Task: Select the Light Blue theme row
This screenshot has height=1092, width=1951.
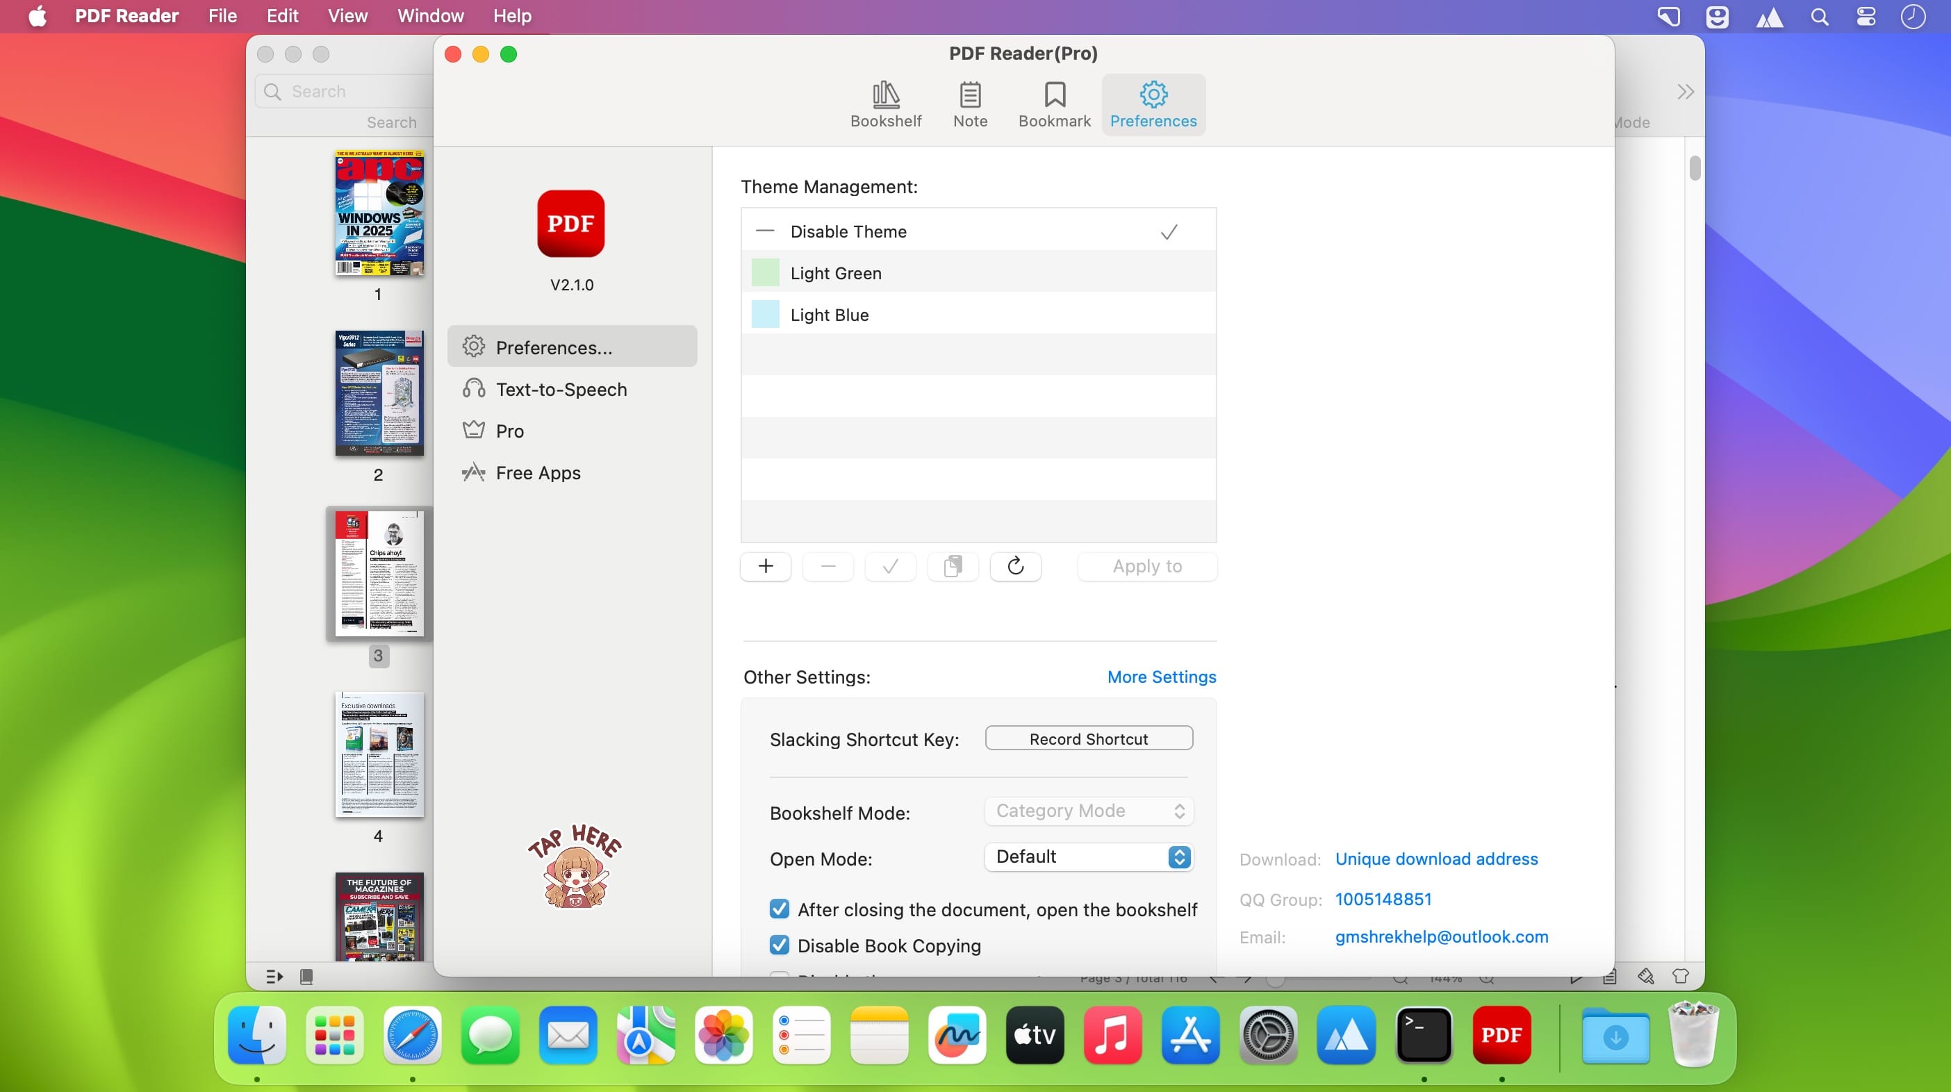Action: (x=978, y=314)
